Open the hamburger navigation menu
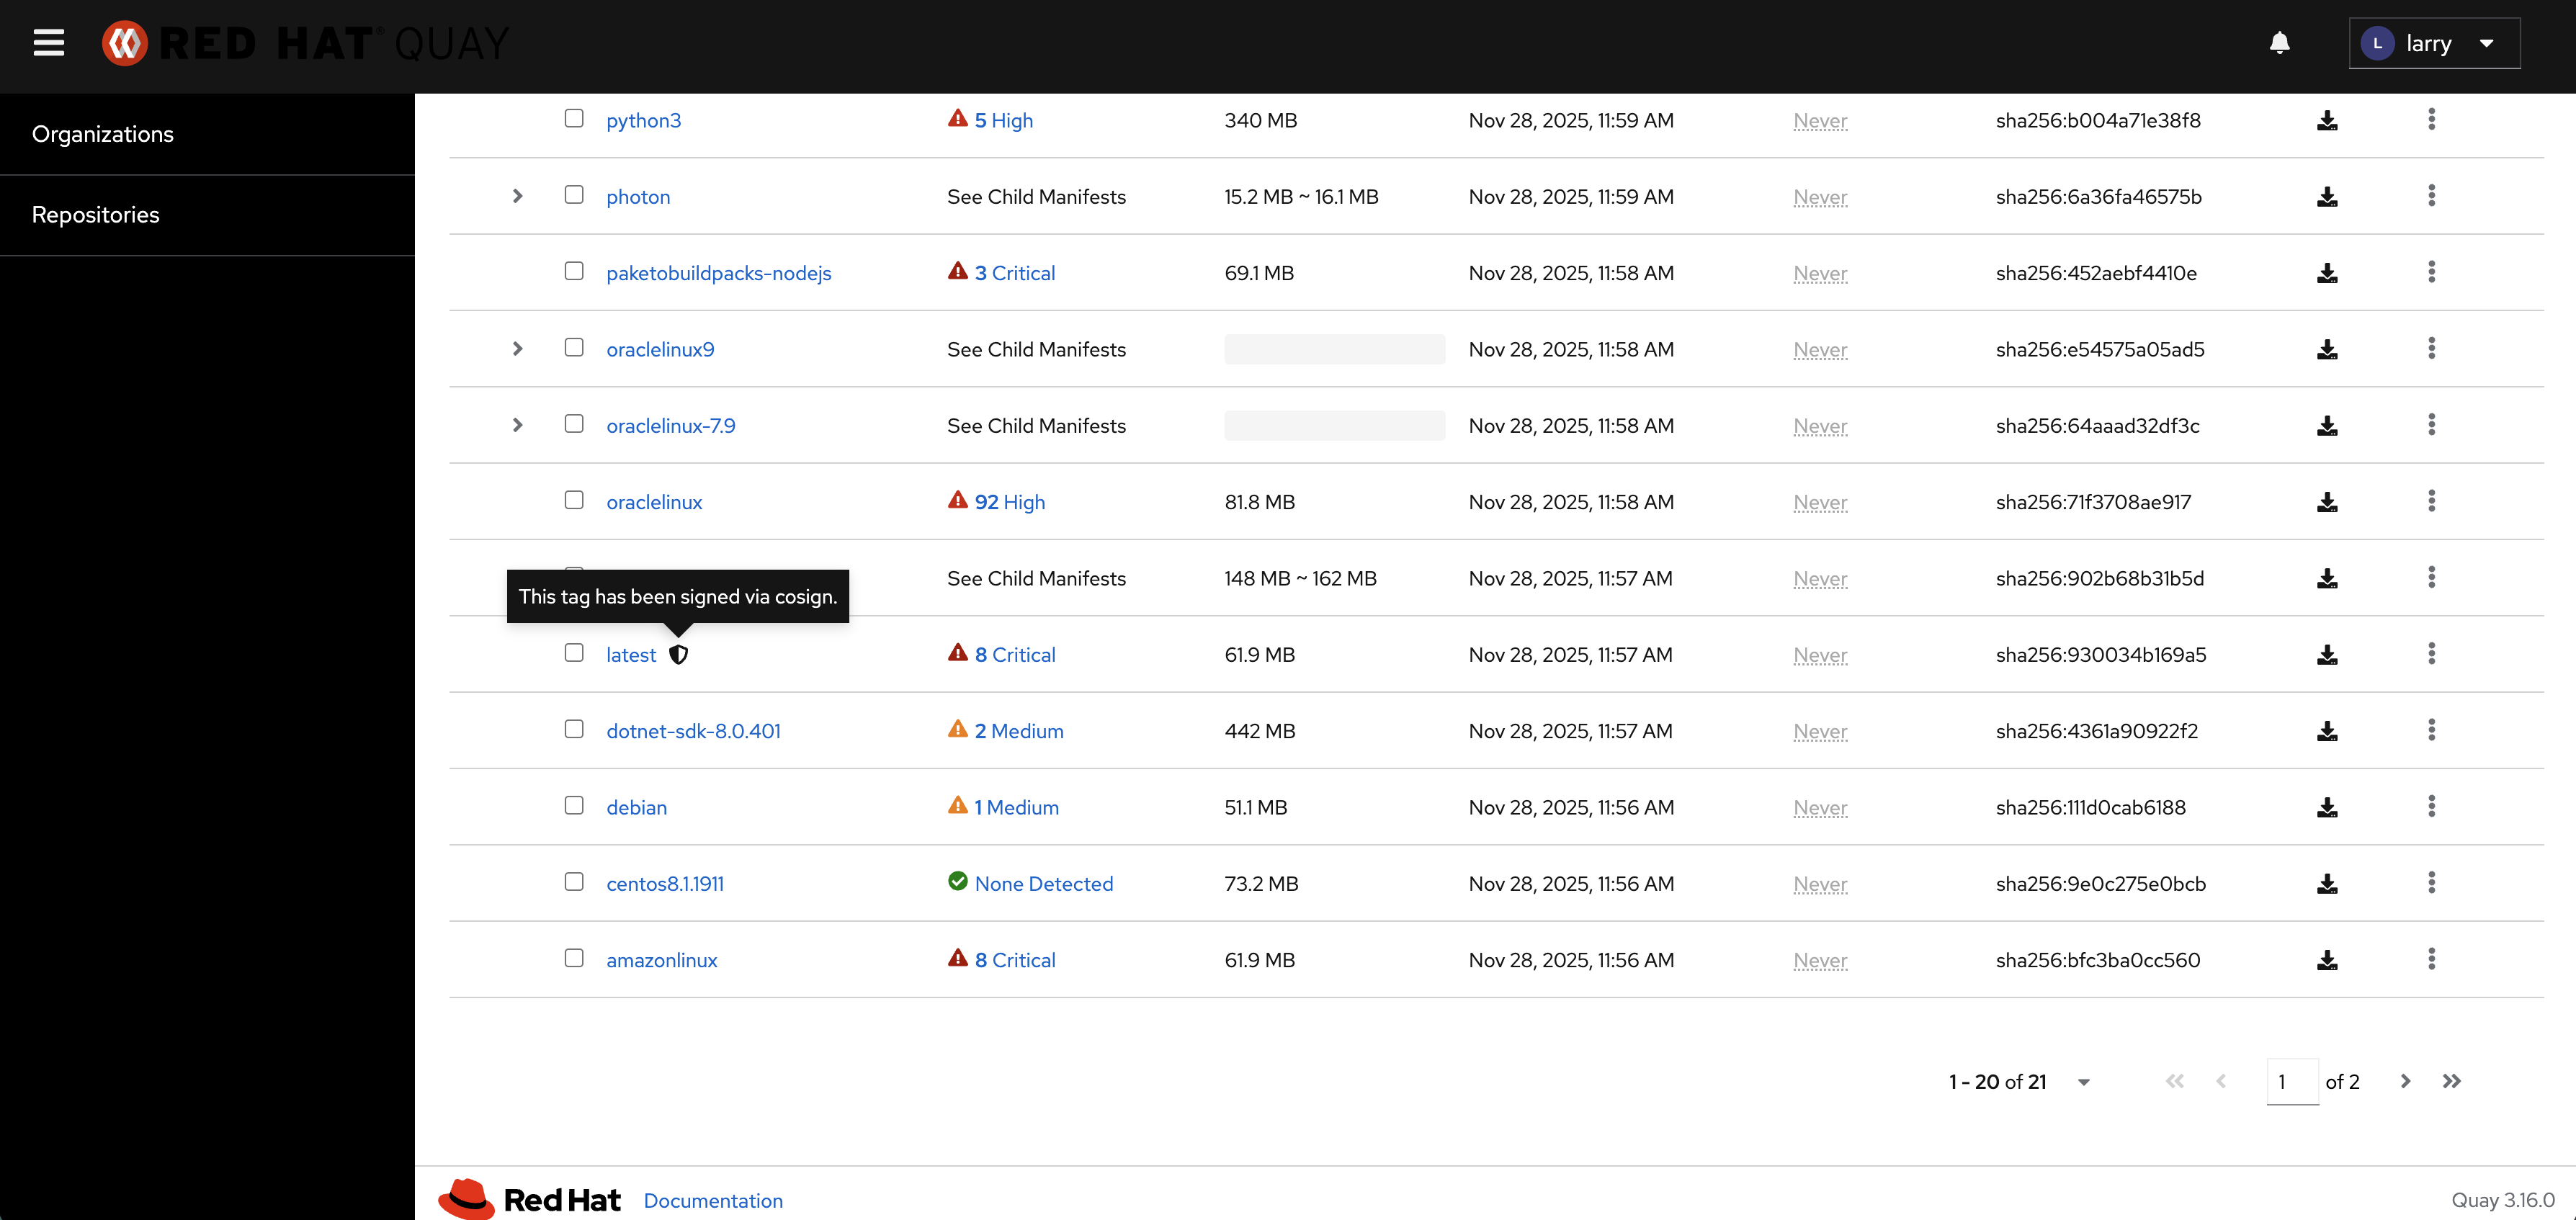Screen dimensions: 2576x1220 (x=48, y=43)
